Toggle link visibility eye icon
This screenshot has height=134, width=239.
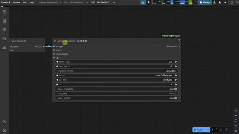[x=236, y=131]
